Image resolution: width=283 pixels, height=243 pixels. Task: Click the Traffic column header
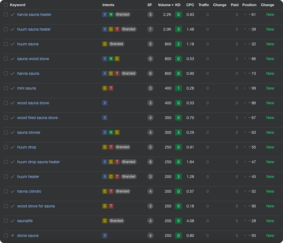coord(204,5)
